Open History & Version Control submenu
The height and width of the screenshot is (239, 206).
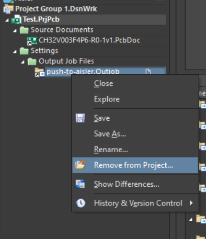click(135, 203)
